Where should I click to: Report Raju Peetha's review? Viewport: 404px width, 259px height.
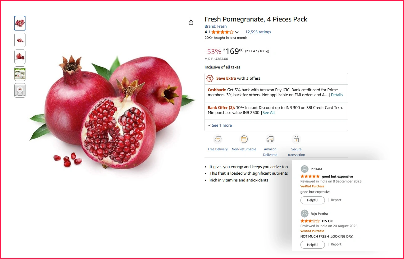pos(336,244)
